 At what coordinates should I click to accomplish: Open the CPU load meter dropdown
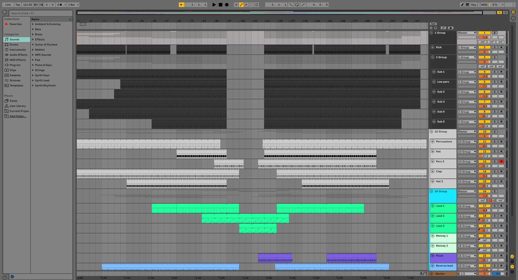pos(503,5)
